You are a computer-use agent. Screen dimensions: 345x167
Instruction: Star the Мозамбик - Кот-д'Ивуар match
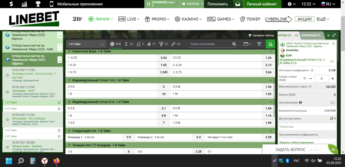click(7, 119)
